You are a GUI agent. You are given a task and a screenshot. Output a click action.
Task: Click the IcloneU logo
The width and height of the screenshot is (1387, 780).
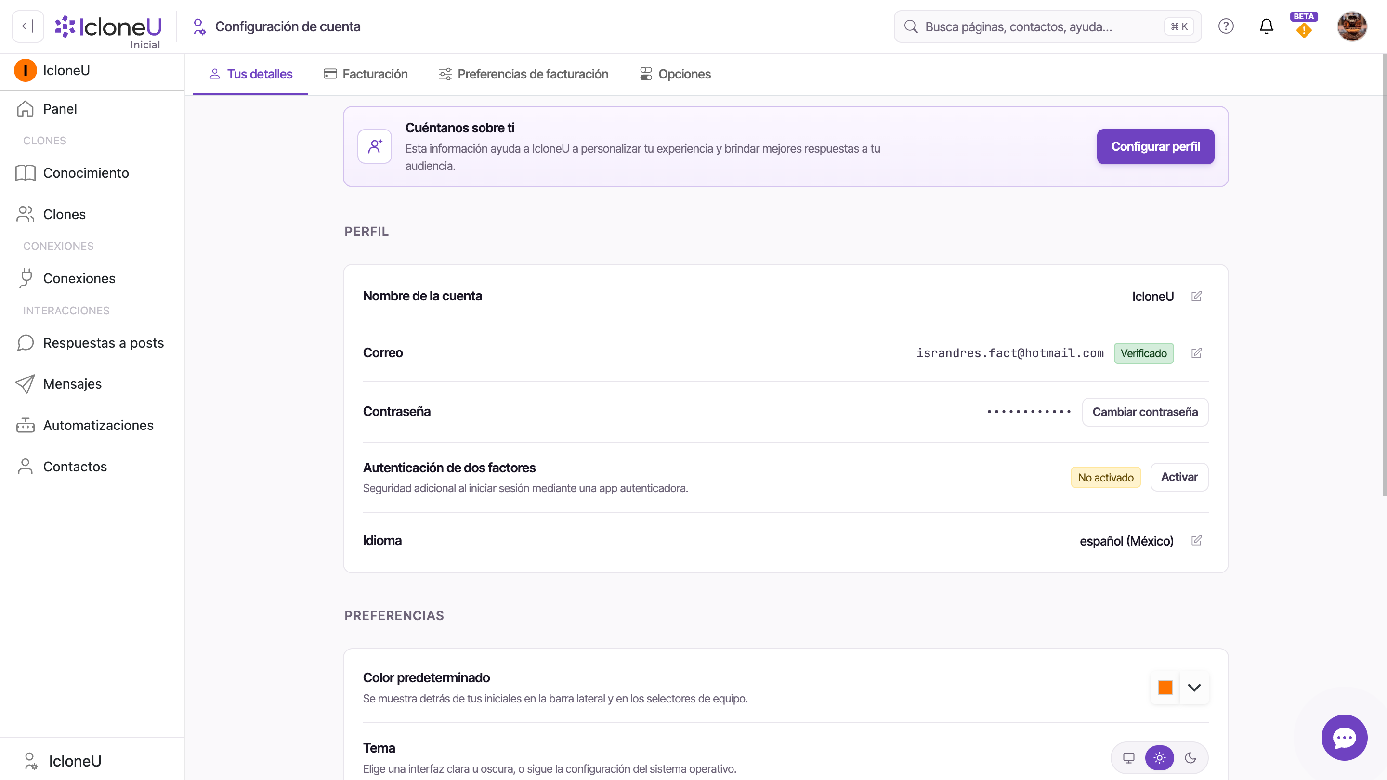coord(108,26)
